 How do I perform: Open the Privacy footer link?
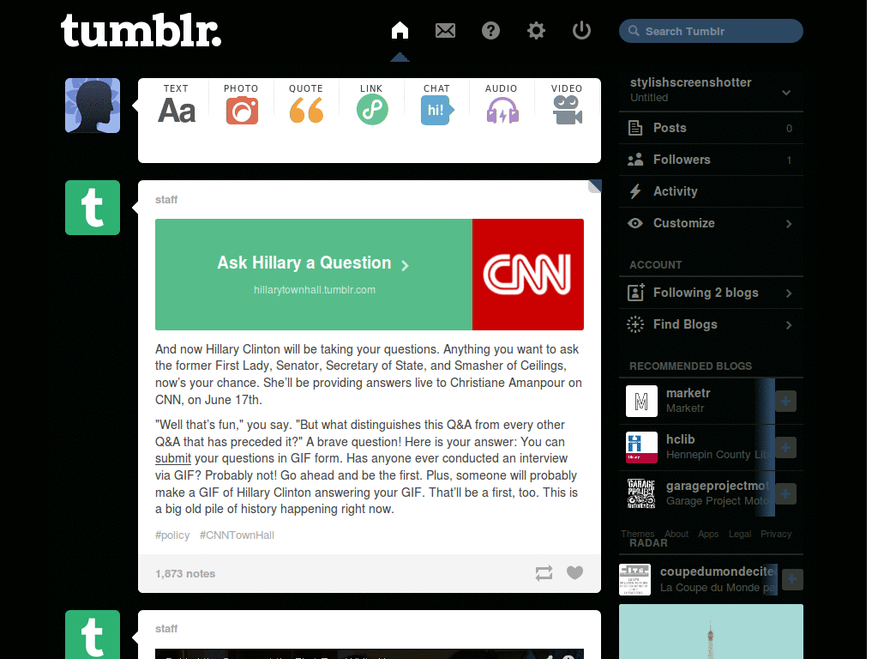pos(775,534)
